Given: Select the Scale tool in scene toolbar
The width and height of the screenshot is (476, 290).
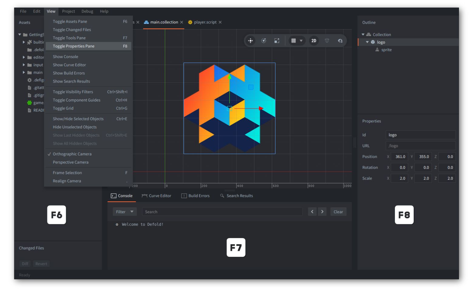Looking at the screenshot, I should click(277, 41).
